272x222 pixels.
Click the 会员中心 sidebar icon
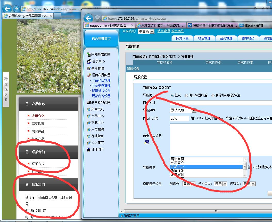pos(89,62)
